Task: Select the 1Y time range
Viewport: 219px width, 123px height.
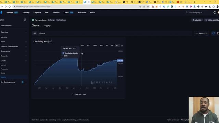Action: coord(107,45)
